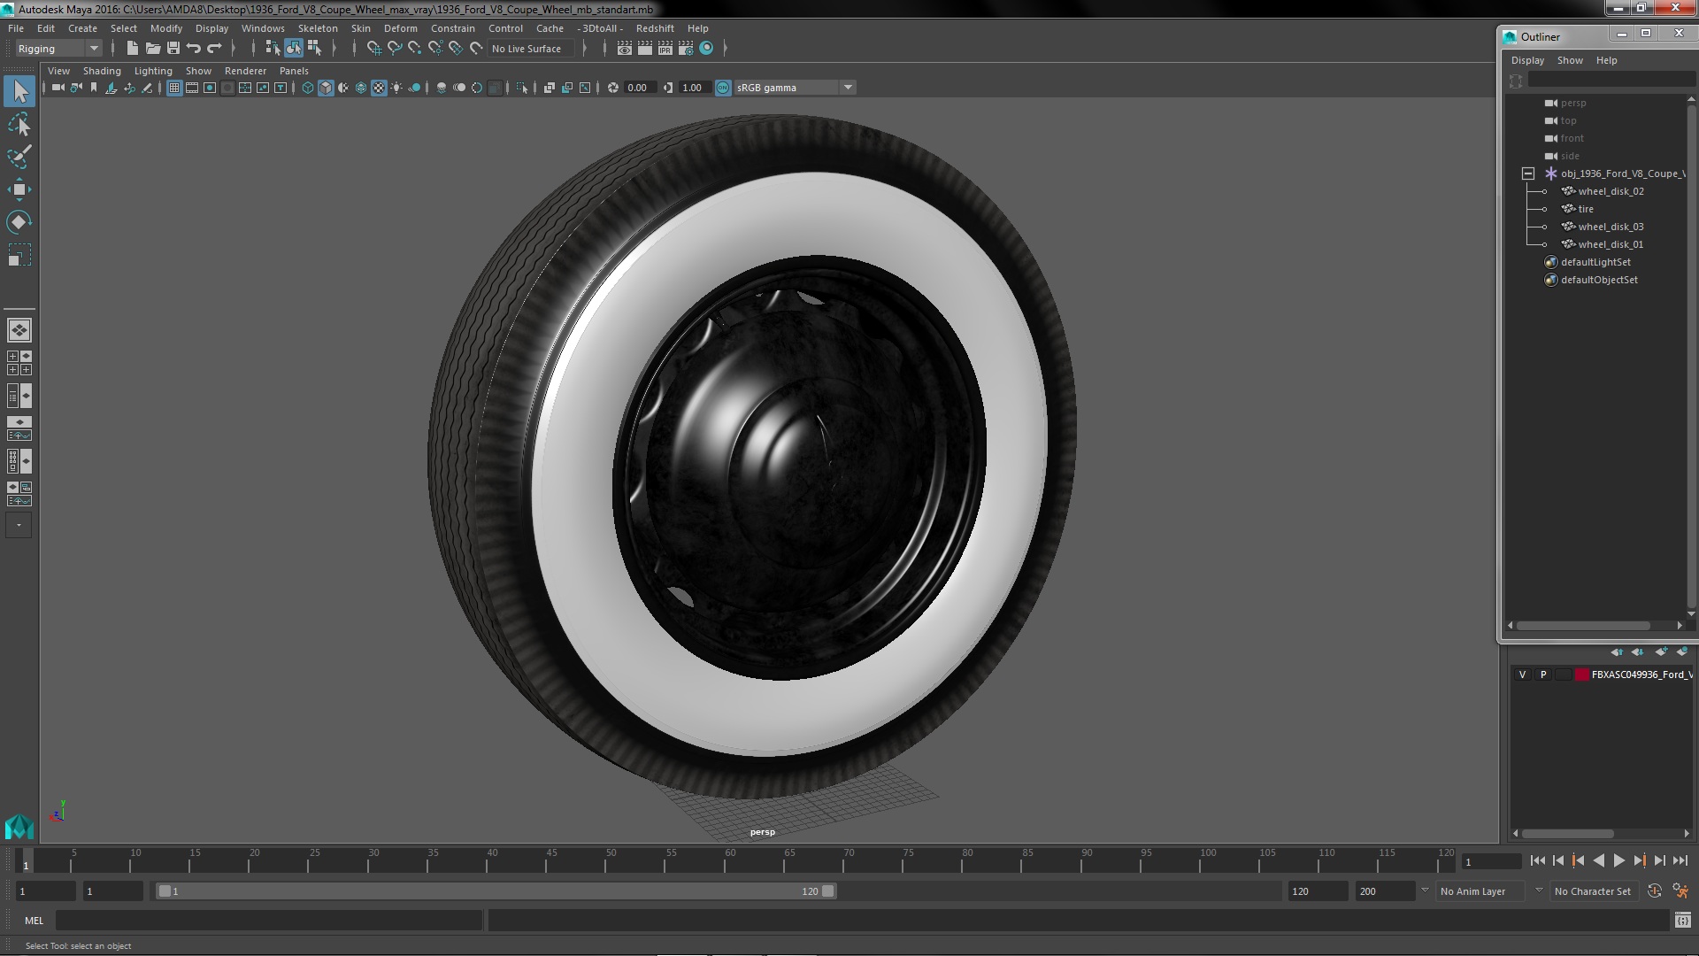Toggle viewport grid display
This screenshot has height=956, width=1699.
[x=174, y=88]
